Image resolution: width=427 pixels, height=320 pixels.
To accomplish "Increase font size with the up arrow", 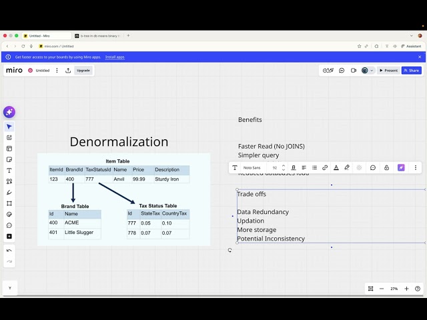I will pyautogui.click(x=283, y=166).
